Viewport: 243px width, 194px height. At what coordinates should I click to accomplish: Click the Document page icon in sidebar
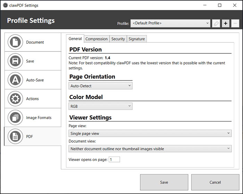(15, 42)
